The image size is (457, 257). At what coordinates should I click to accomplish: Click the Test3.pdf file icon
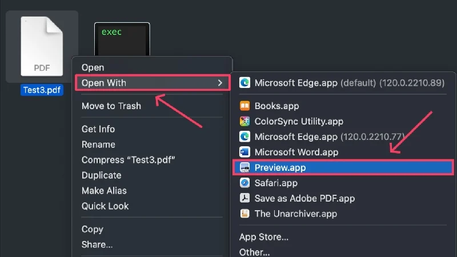pyautogui.click(x=42, y=47)
